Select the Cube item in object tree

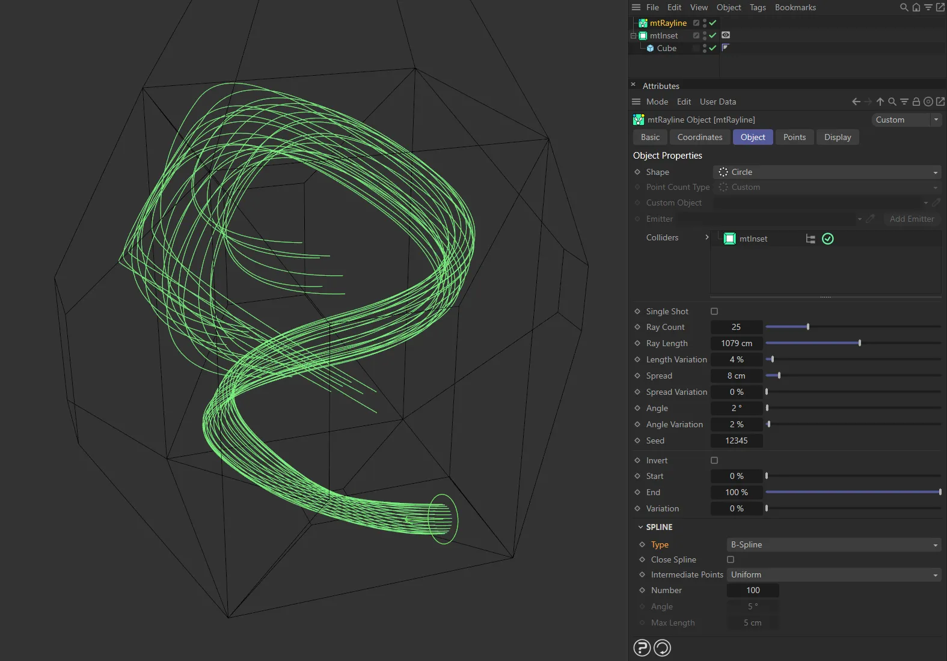point(666,48)
